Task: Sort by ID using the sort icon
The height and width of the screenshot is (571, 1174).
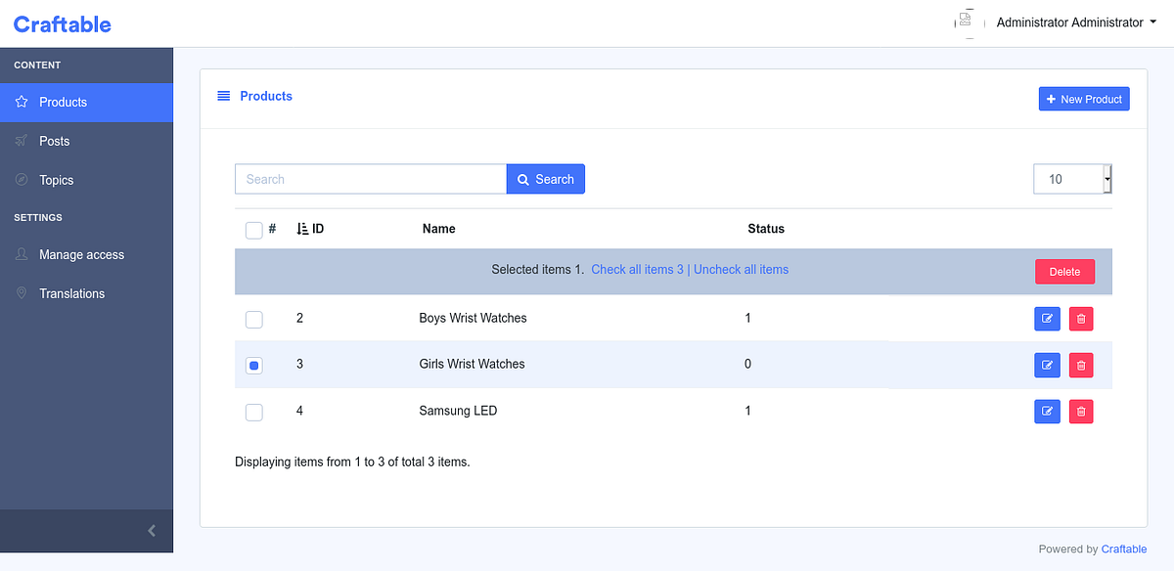Action: (302, 228)
